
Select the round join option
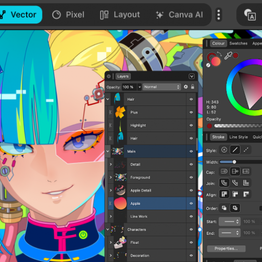(224, 183)
